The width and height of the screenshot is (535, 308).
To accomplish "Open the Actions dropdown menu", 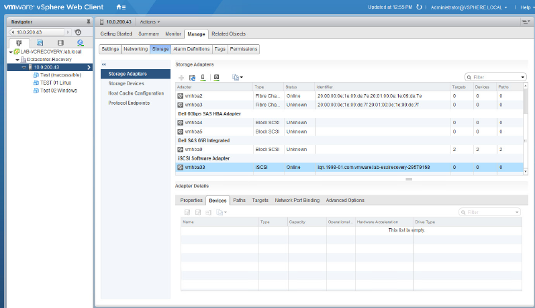I will pyautogui.click(x=149, y=21).
